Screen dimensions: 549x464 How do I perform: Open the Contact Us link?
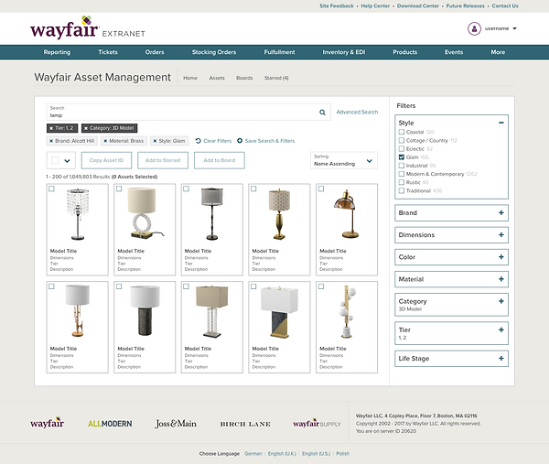(x=505, y=6)
